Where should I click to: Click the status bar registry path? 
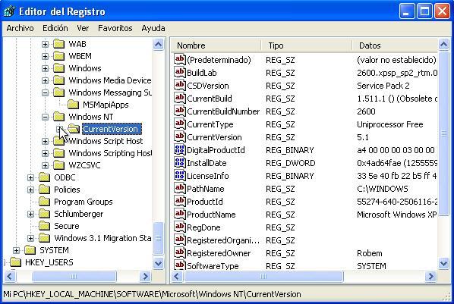click(x=152, y=294)
